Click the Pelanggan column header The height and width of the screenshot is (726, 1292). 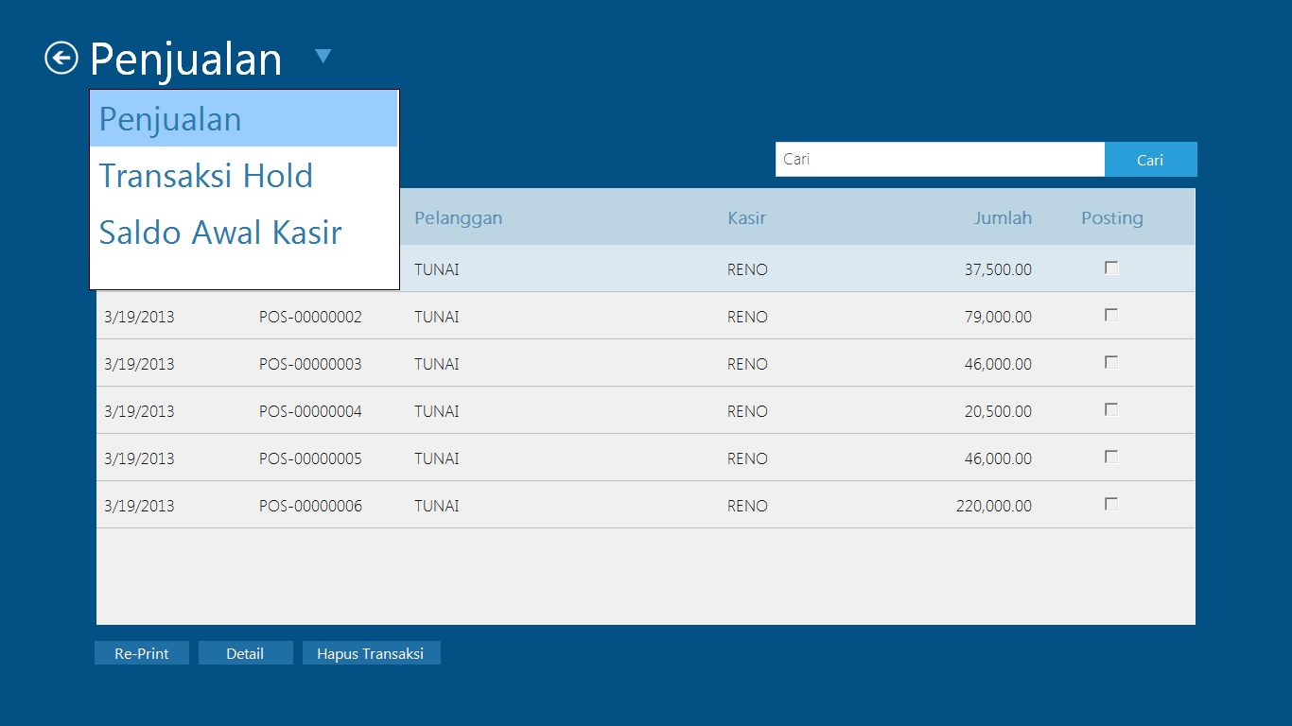pos(458,218)
